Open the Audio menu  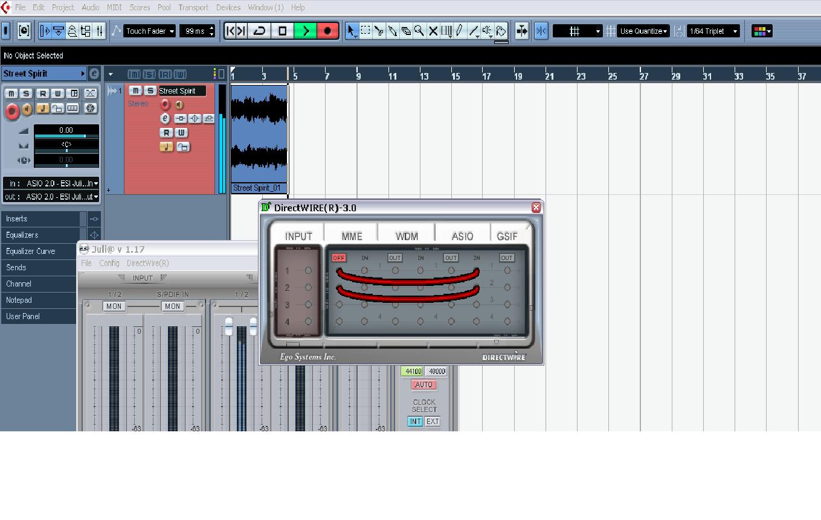[x=90, y=7]
